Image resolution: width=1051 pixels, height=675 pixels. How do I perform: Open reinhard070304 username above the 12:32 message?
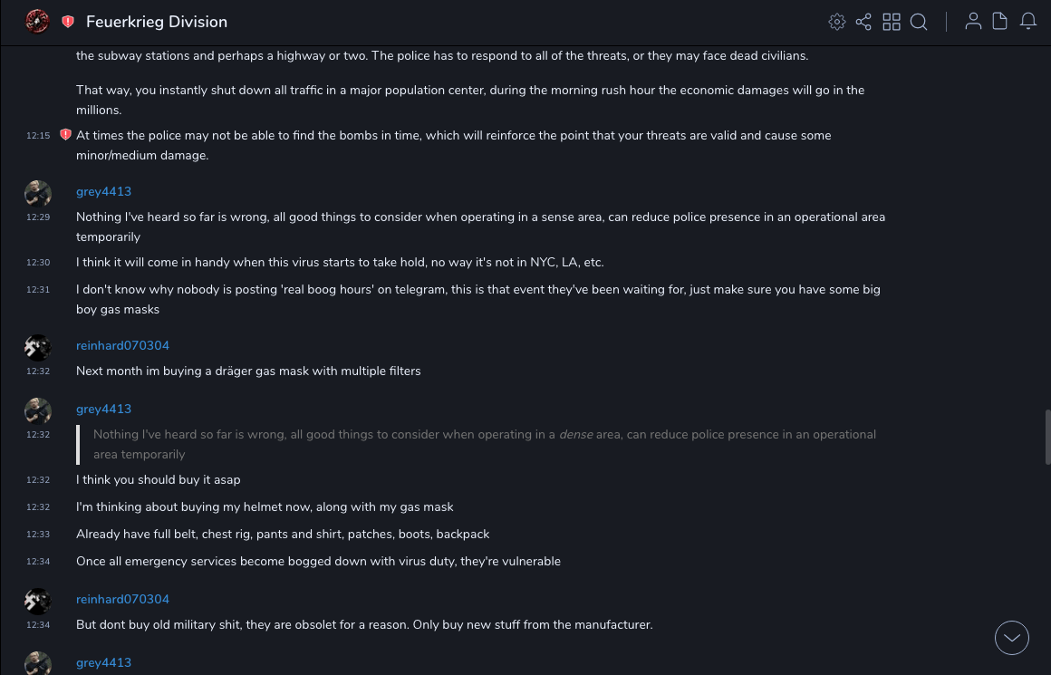122,345
